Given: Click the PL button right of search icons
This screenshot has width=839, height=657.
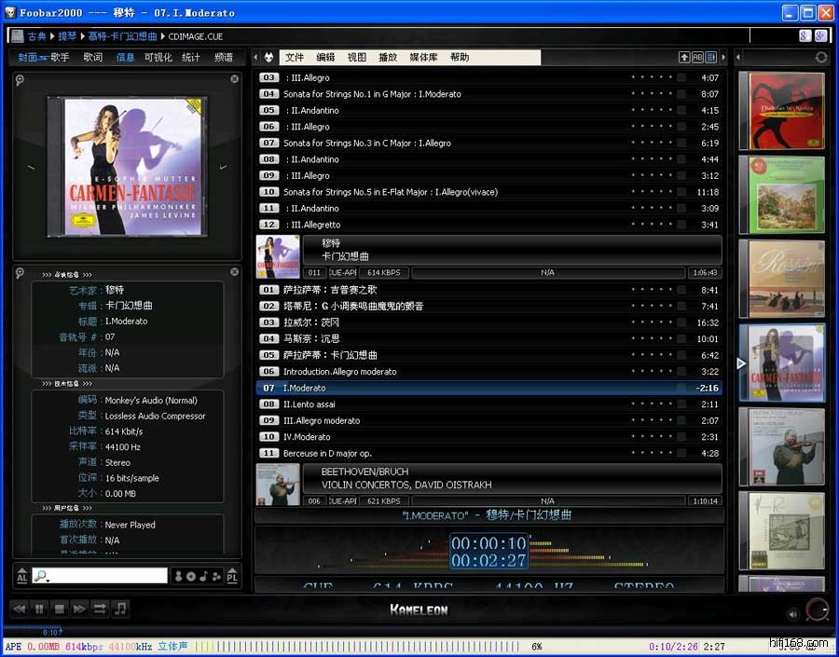Looking at the screenshot, I should coord(232,576).
